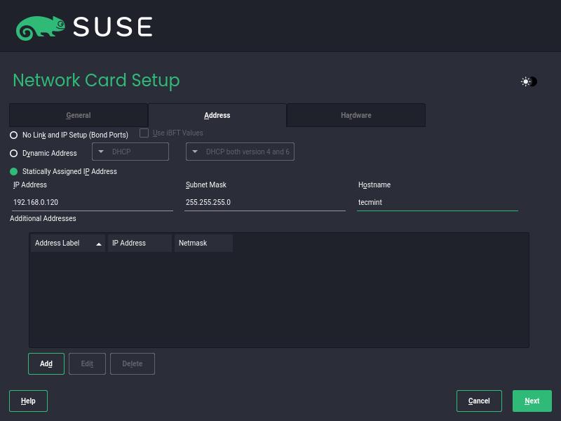Viewport: 561px width, 421px height.
Task: Enable the Use iBFT Values checkbox
Action: [144, 133]
